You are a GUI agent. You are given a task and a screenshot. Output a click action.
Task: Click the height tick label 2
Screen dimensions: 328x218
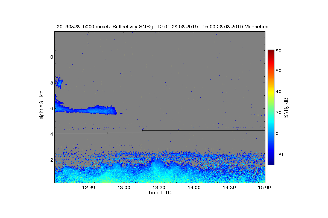pyautogui.click(x=51, y=160)
